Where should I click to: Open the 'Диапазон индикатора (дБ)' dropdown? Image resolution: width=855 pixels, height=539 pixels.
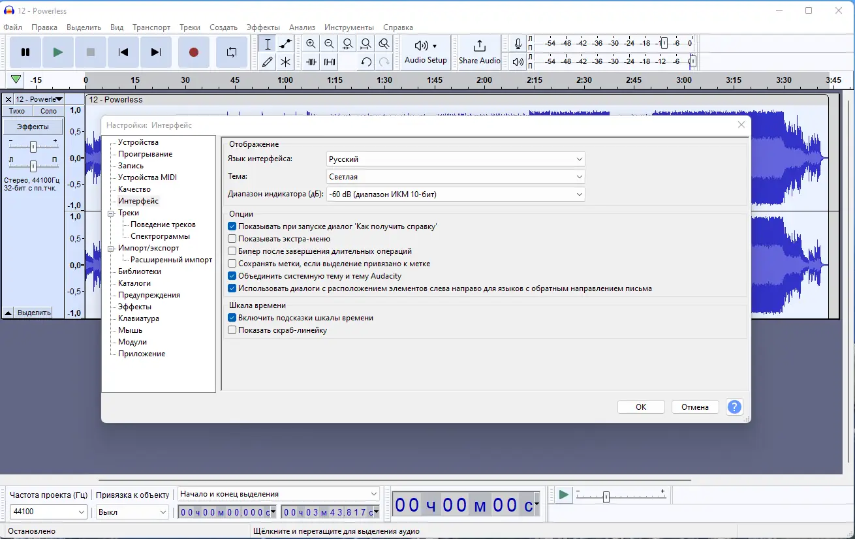coord(455,194)
